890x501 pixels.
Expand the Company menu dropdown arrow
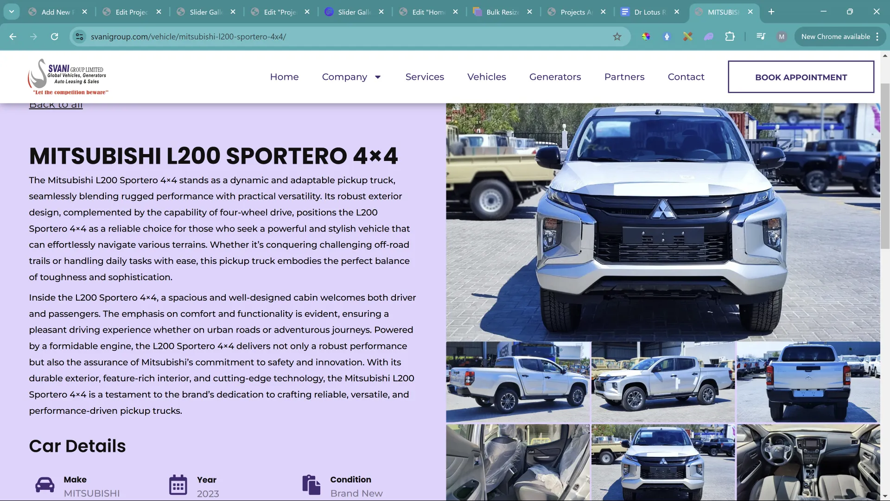tap(378, 77)
